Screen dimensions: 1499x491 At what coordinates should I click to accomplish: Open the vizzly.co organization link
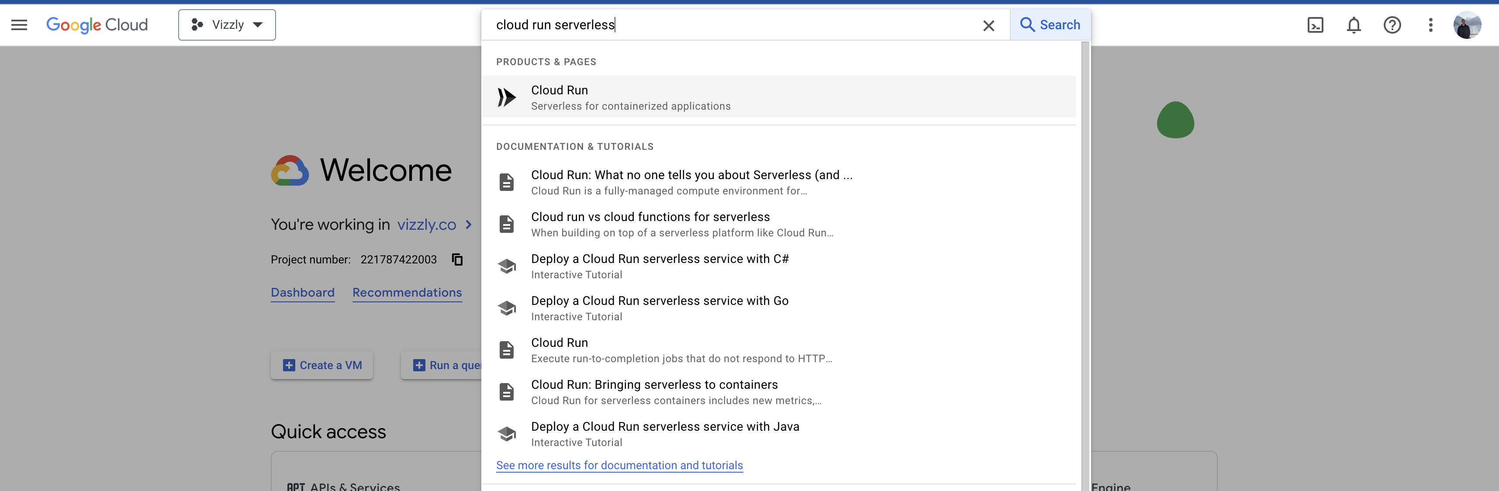427,225
